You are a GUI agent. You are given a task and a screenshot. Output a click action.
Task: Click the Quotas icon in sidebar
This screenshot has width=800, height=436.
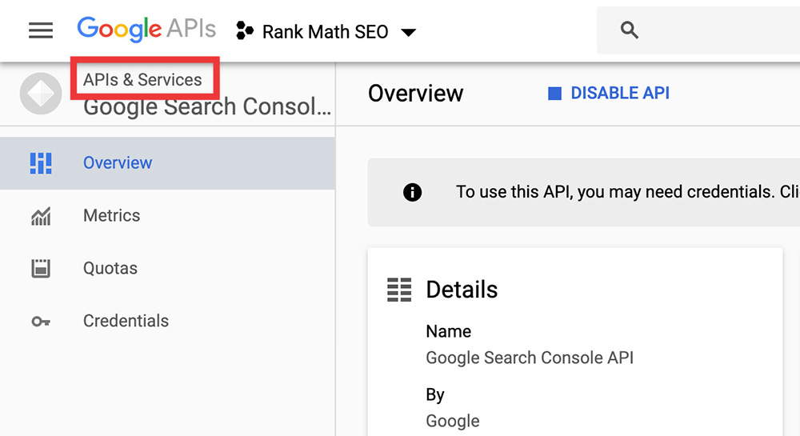(41, 269)
